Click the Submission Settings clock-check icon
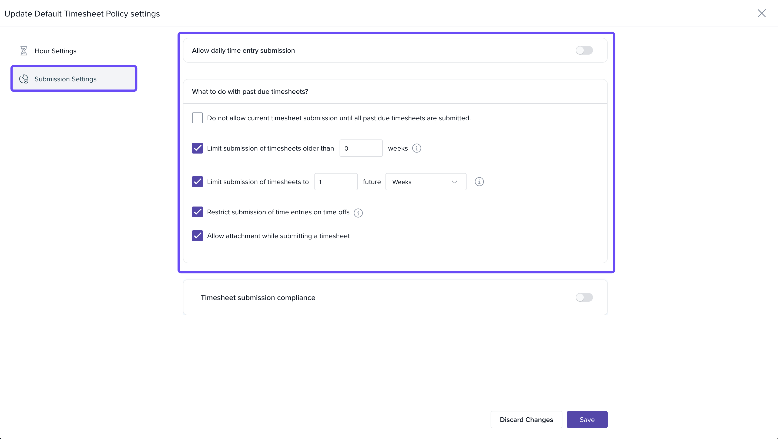 pyautogui.click(x=24, y=79)
